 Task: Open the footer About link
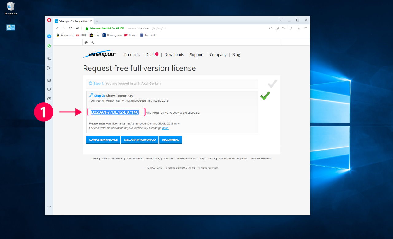point(212,159)
